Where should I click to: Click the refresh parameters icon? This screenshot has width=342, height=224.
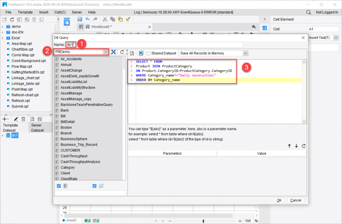304,146
